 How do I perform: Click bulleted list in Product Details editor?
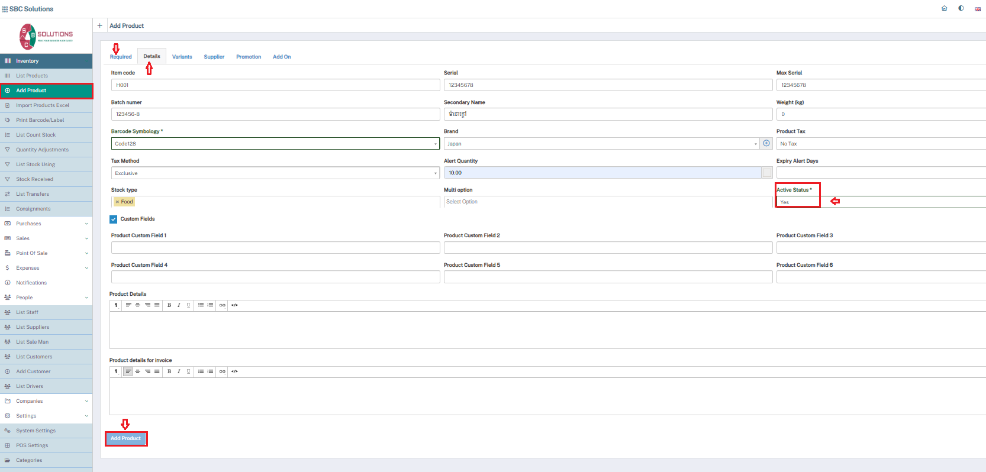201,305
